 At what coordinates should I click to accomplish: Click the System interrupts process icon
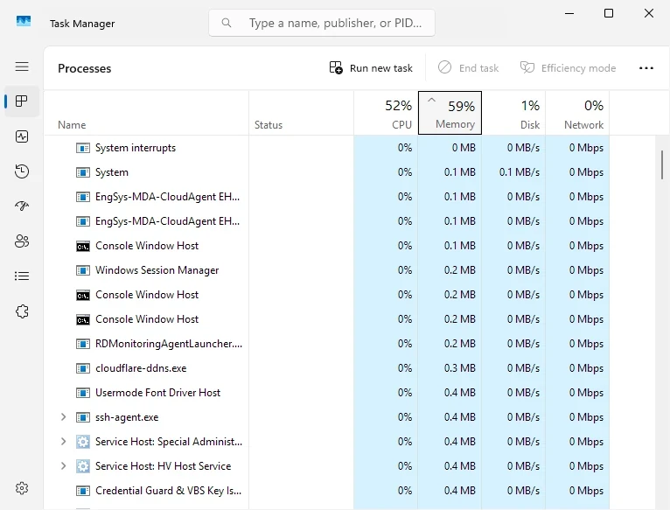[x=83, y=148]
